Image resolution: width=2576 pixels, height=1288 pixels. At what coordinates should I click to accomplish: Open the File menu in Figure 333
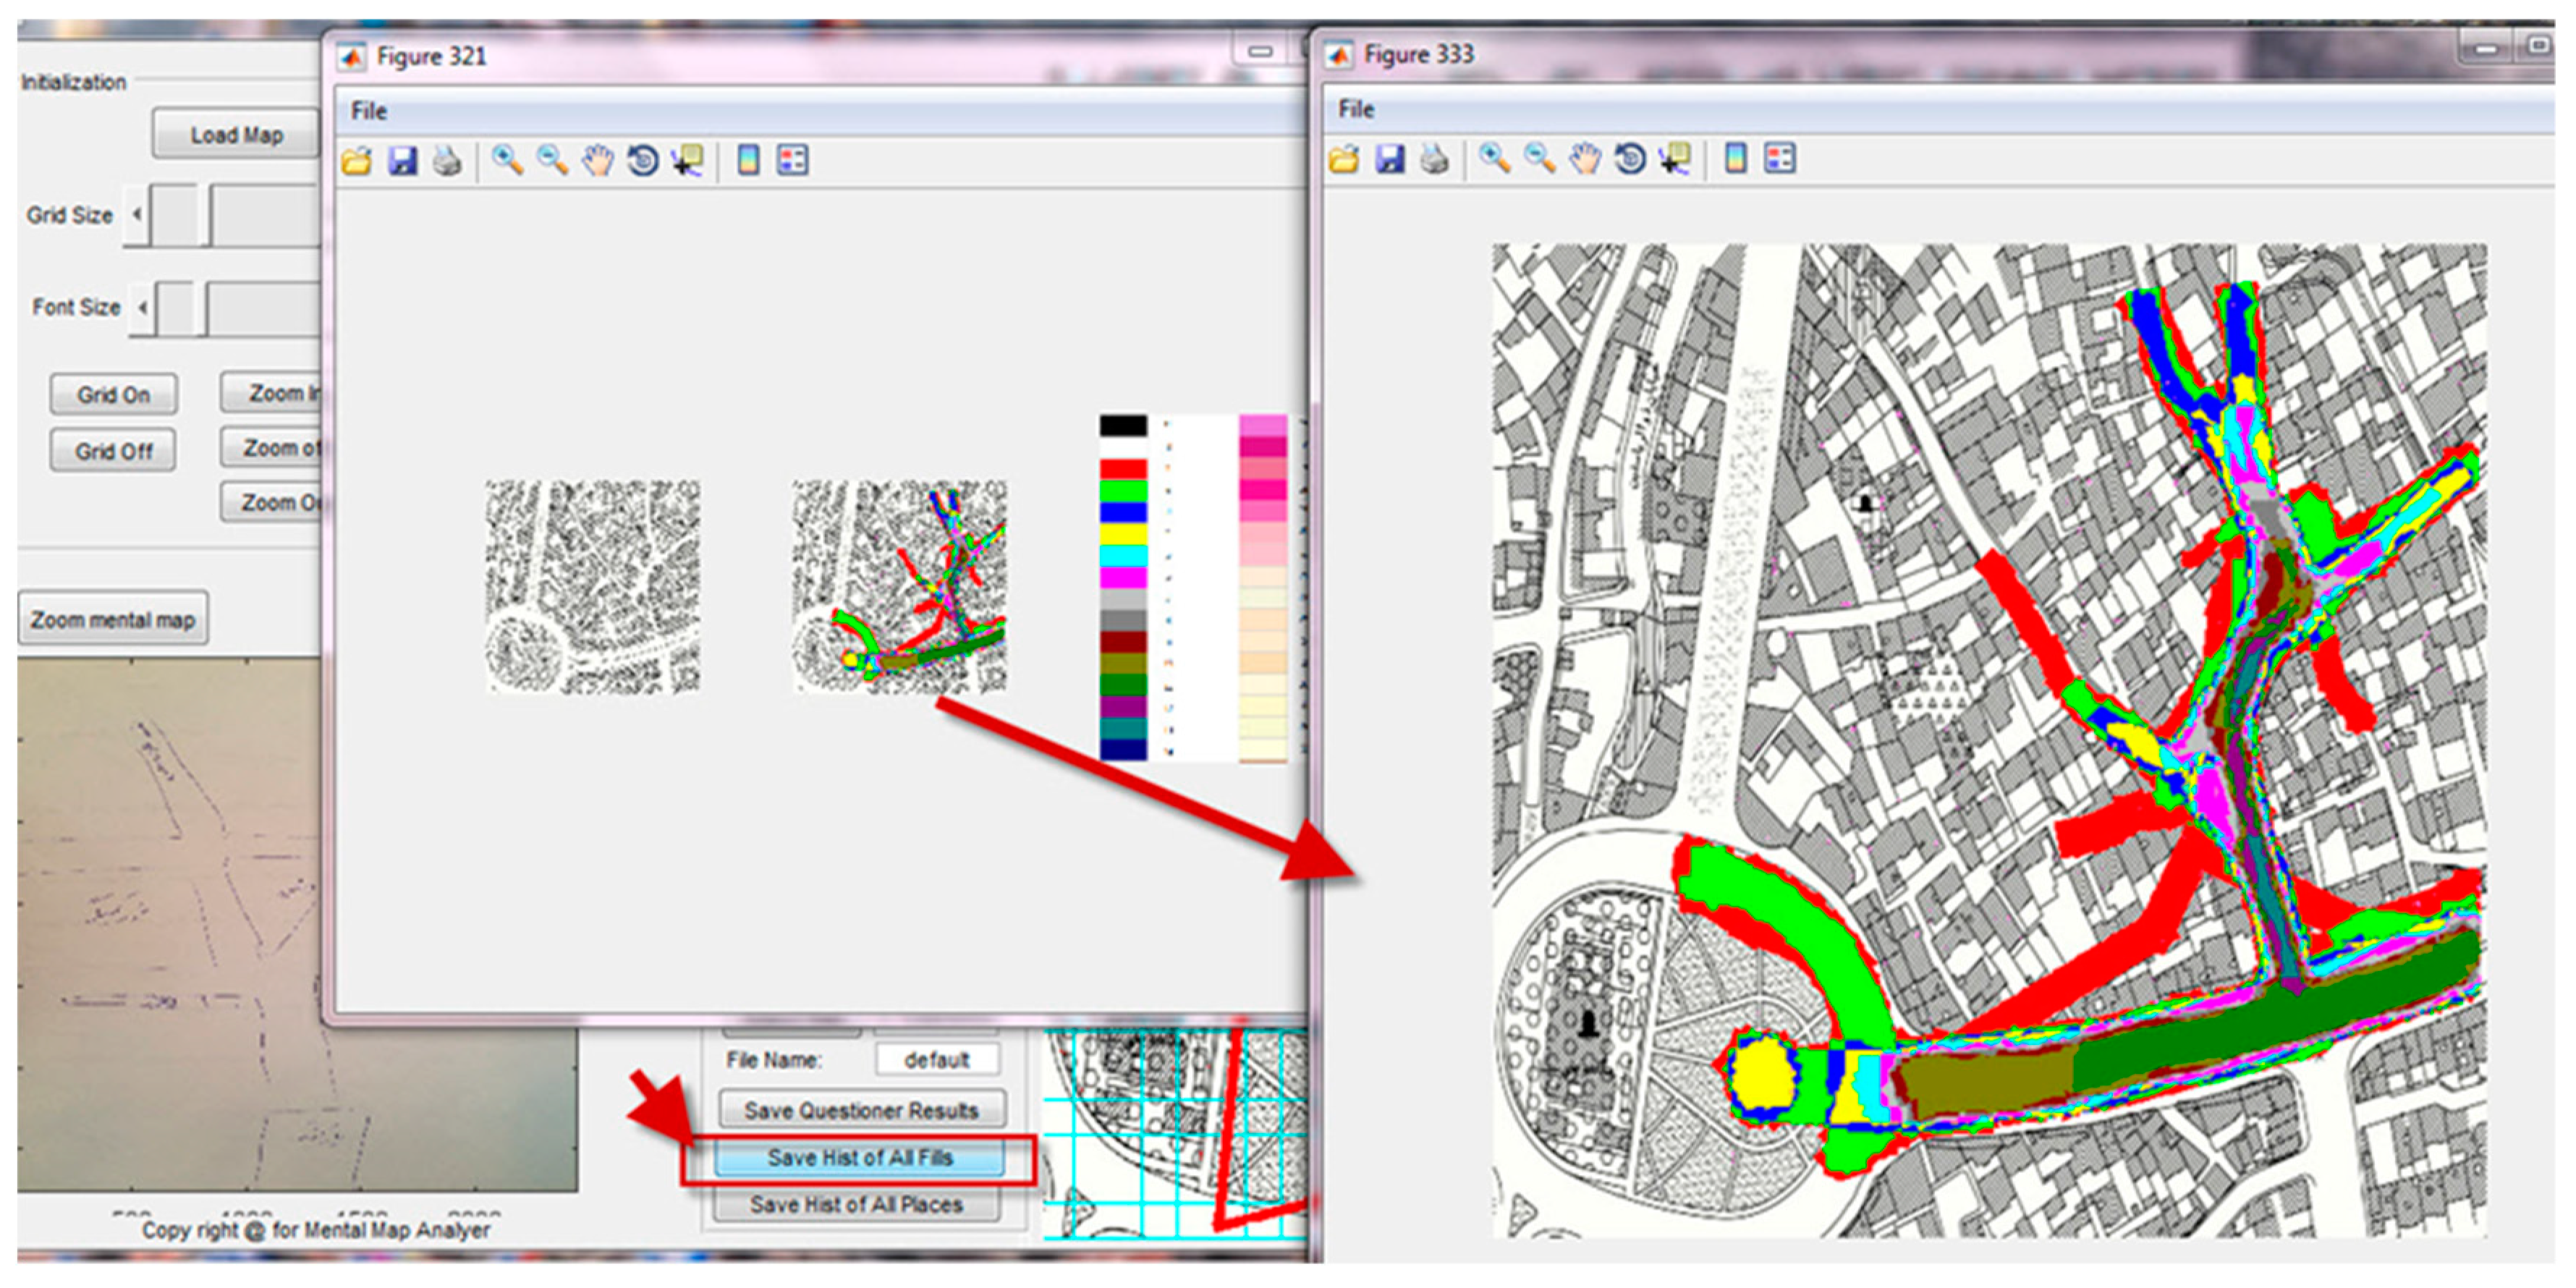click(1356, 109)
